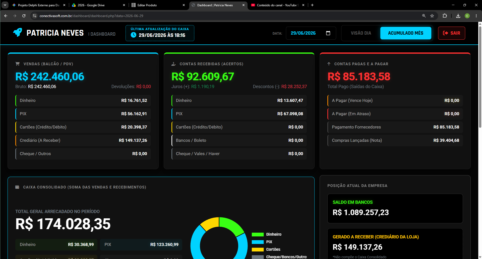Click browser forward arrow
This screenshot has height=259, width=482.
click(15, 16)
